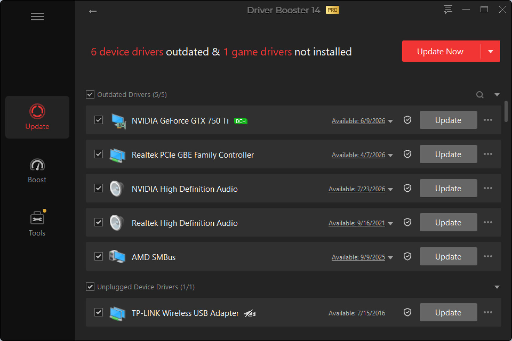Image resolution: width=512 pixels, height=341 pixels.
Task: Uncheck NVIDIA GeForce GTX 750 Ti
Action: 99,120
